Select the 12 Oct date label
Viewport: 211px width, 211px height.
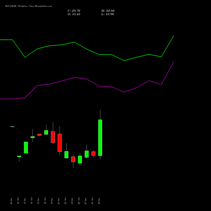[x=18, y=201]
